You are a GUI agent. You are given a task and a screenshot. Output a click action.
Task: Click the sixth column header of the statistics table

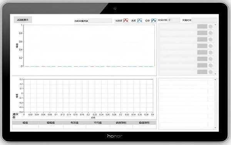(x=144, y=123)
